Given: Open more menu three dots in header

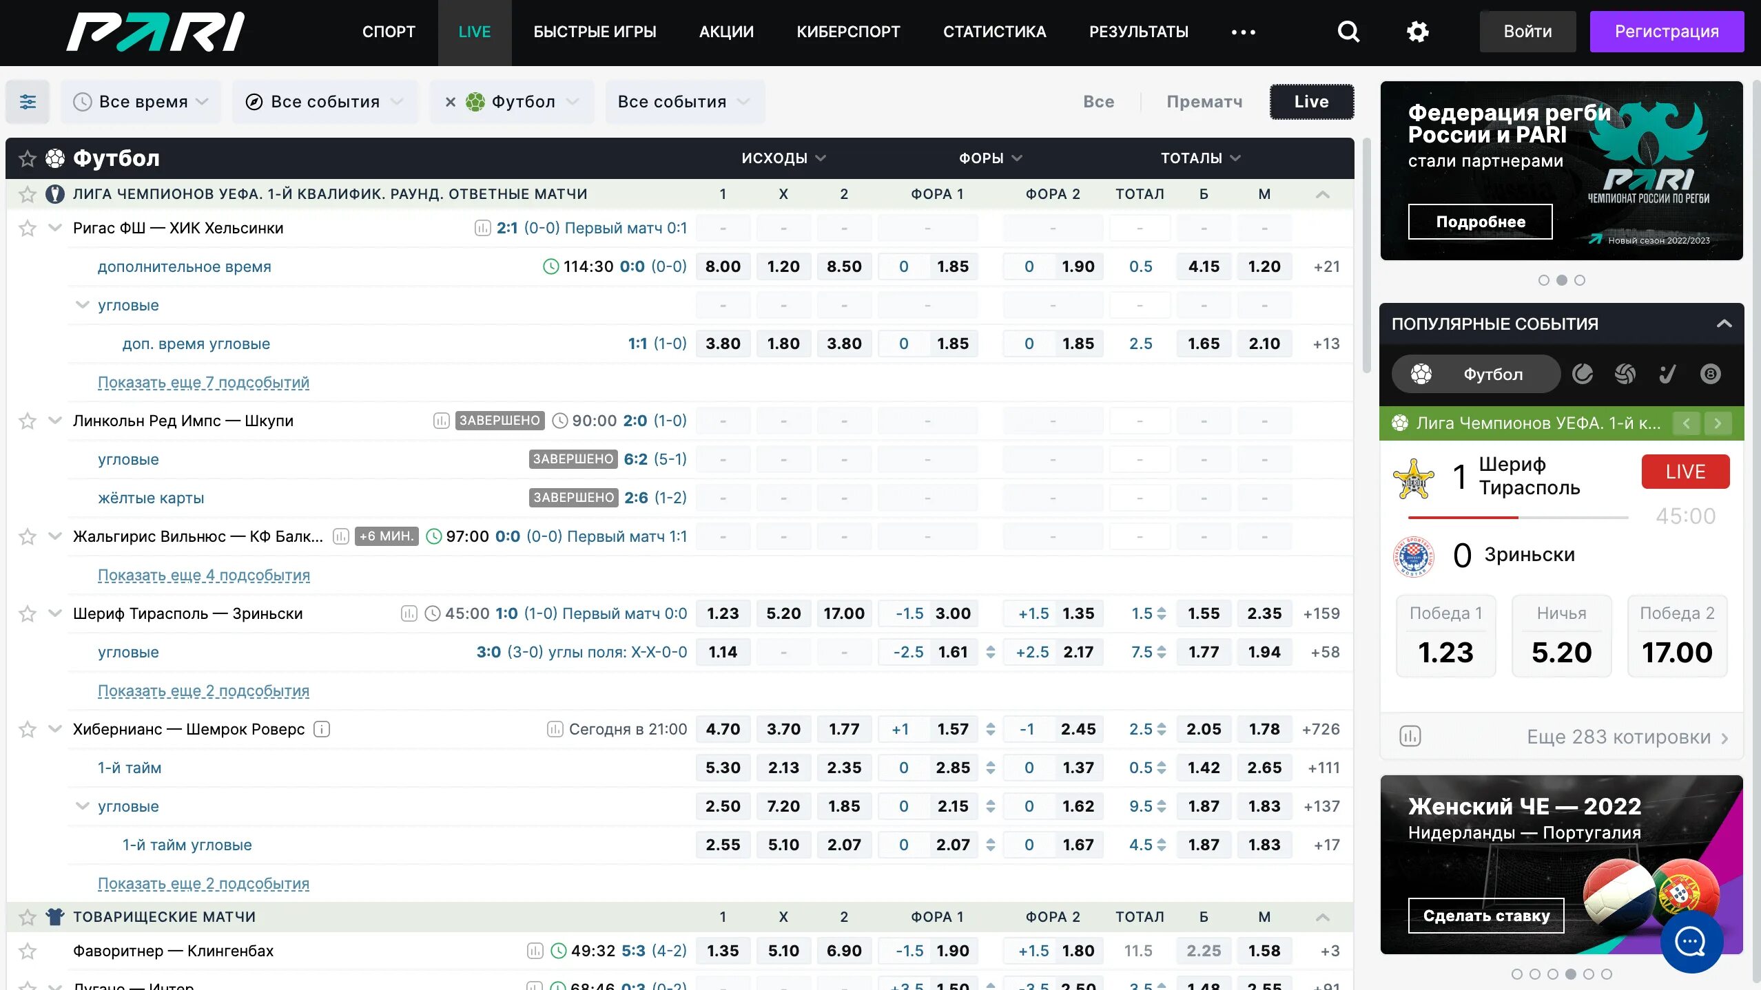Looking at the screenshot, I should 1244,32.
